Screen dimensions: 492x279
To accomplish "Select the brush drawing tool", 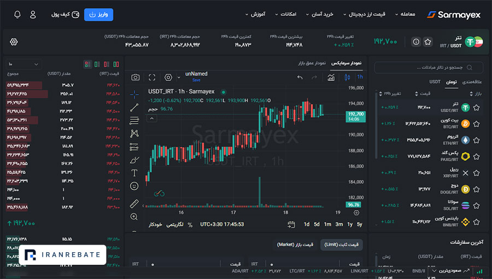I will tap(134, 160).
